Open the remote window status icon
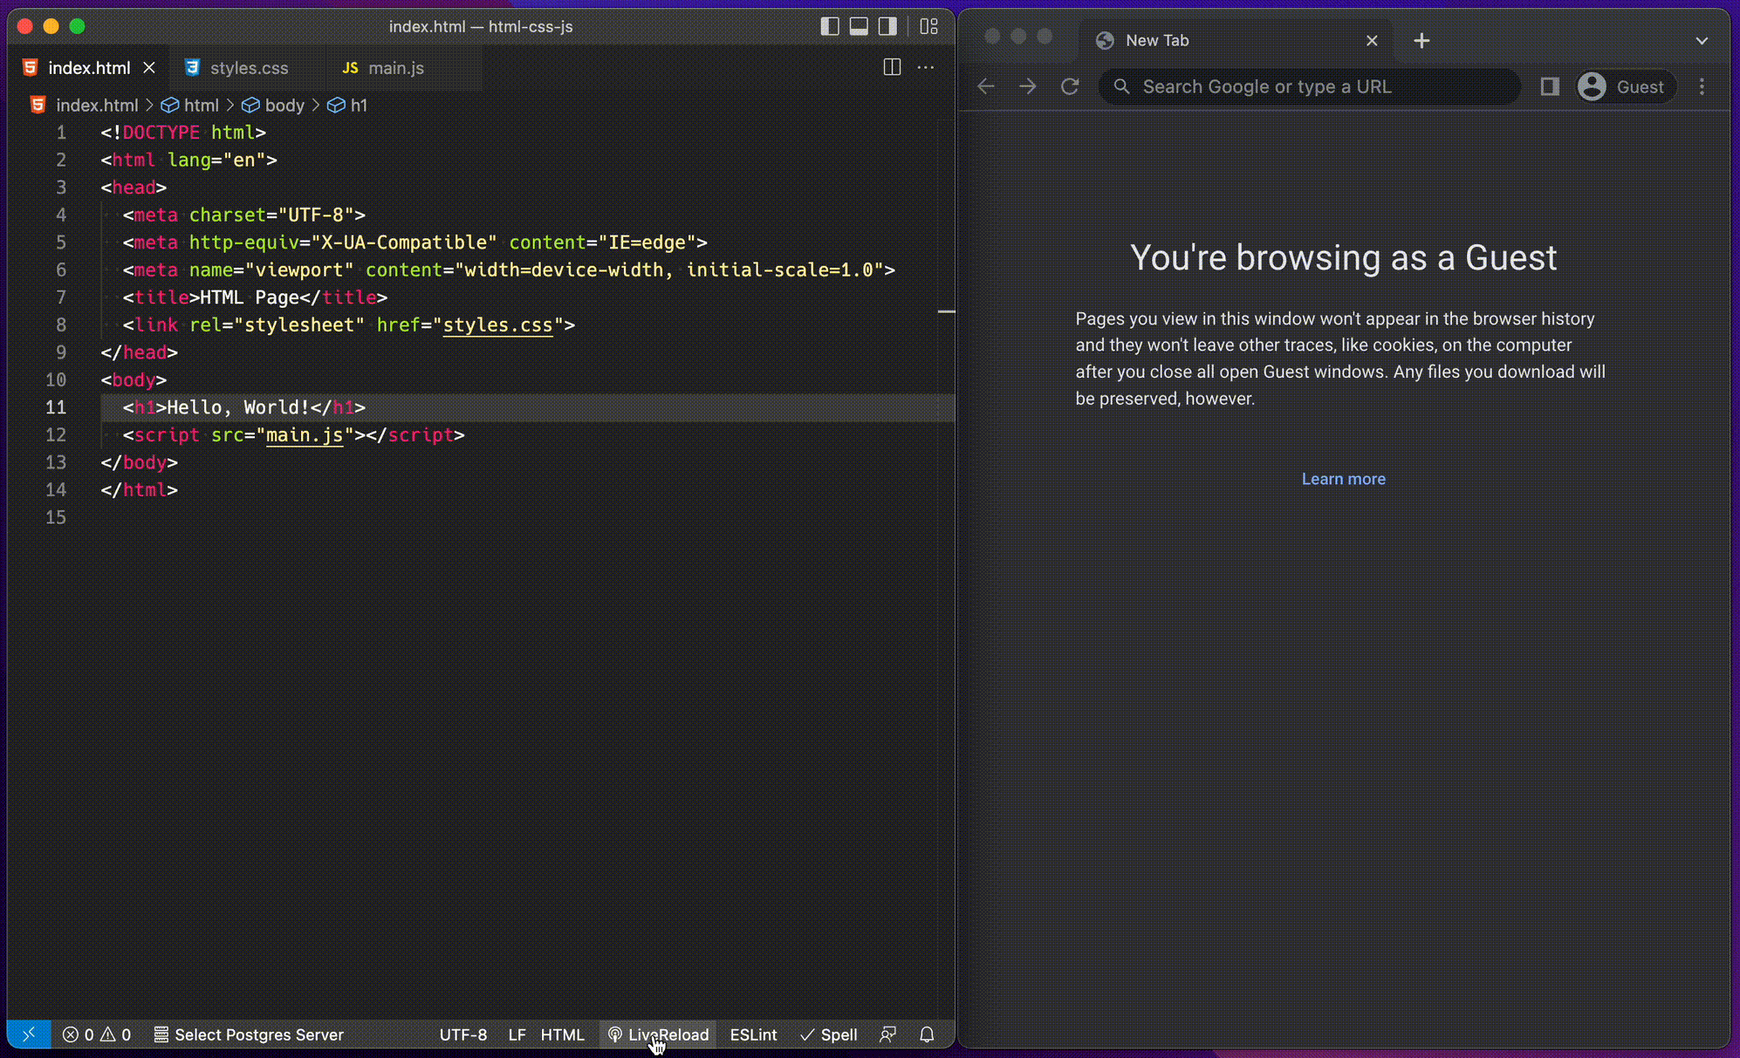1740x1058 pixels. click(x=29, y=1034)
